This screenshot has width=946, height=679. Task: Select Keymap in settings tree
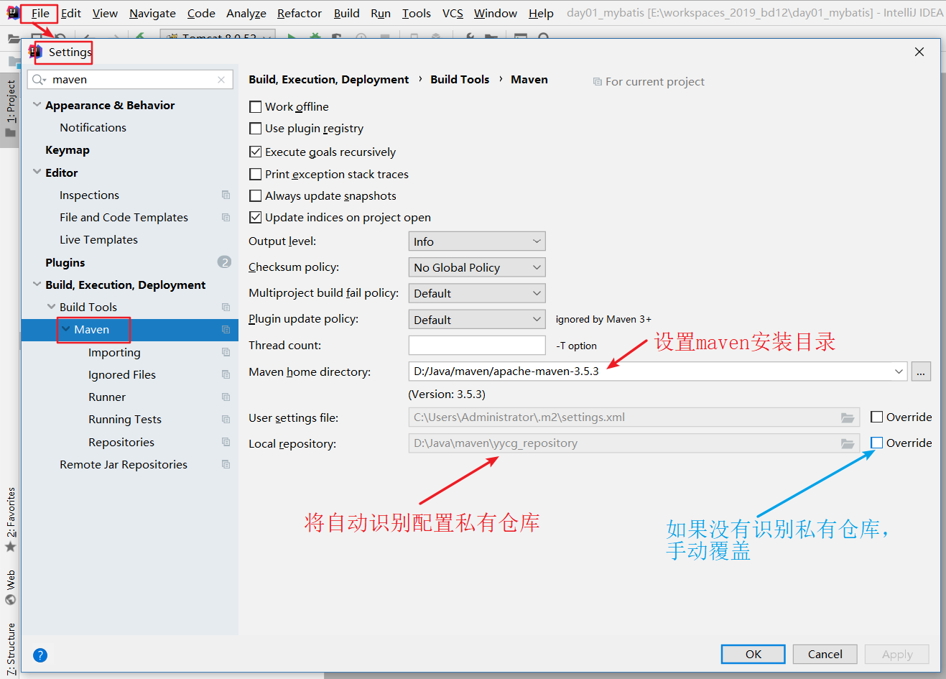[x=68, y=149]
